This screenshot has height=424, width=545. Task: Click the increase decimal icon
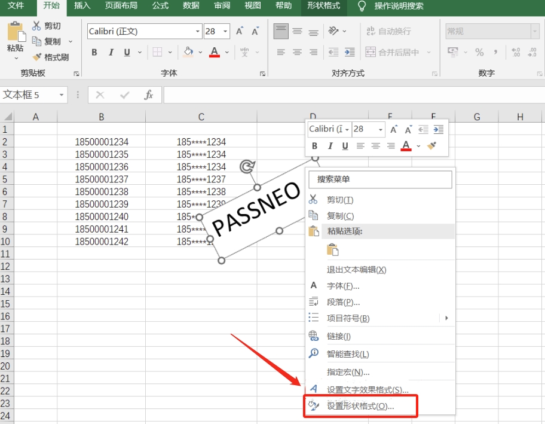point(516,52)
